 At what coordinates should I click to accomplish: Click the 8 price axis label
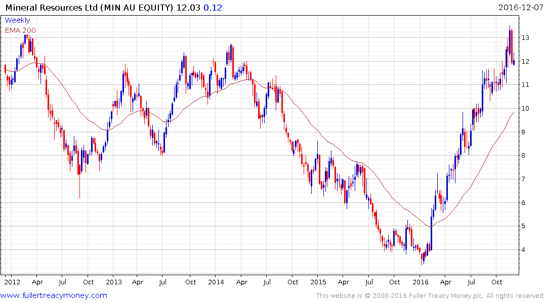(x=524, y=156)
